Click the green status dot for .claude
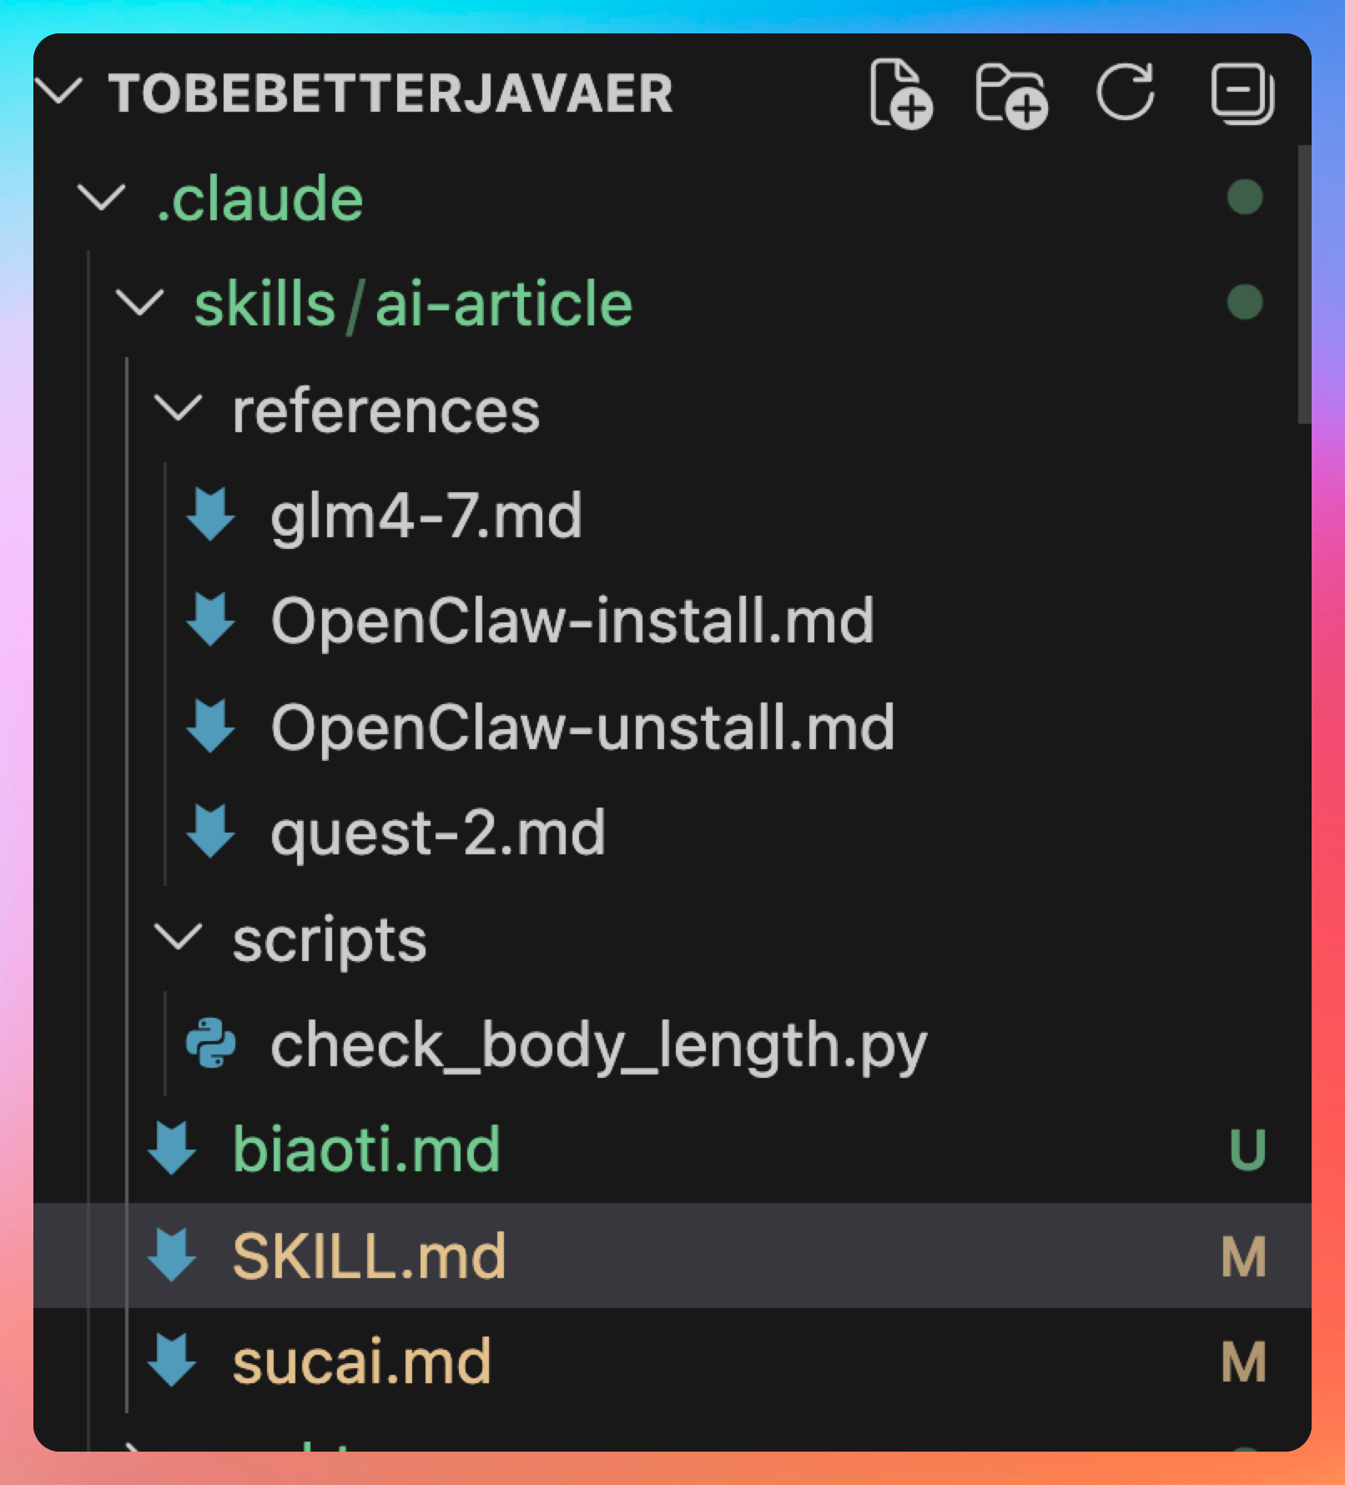The height and width of the screenshot is (1485, 1345). pyautogui.click(x=1245, y=198)
